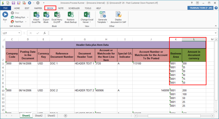
Task: Add a new sheet with plus button
Action: [65, 116]
